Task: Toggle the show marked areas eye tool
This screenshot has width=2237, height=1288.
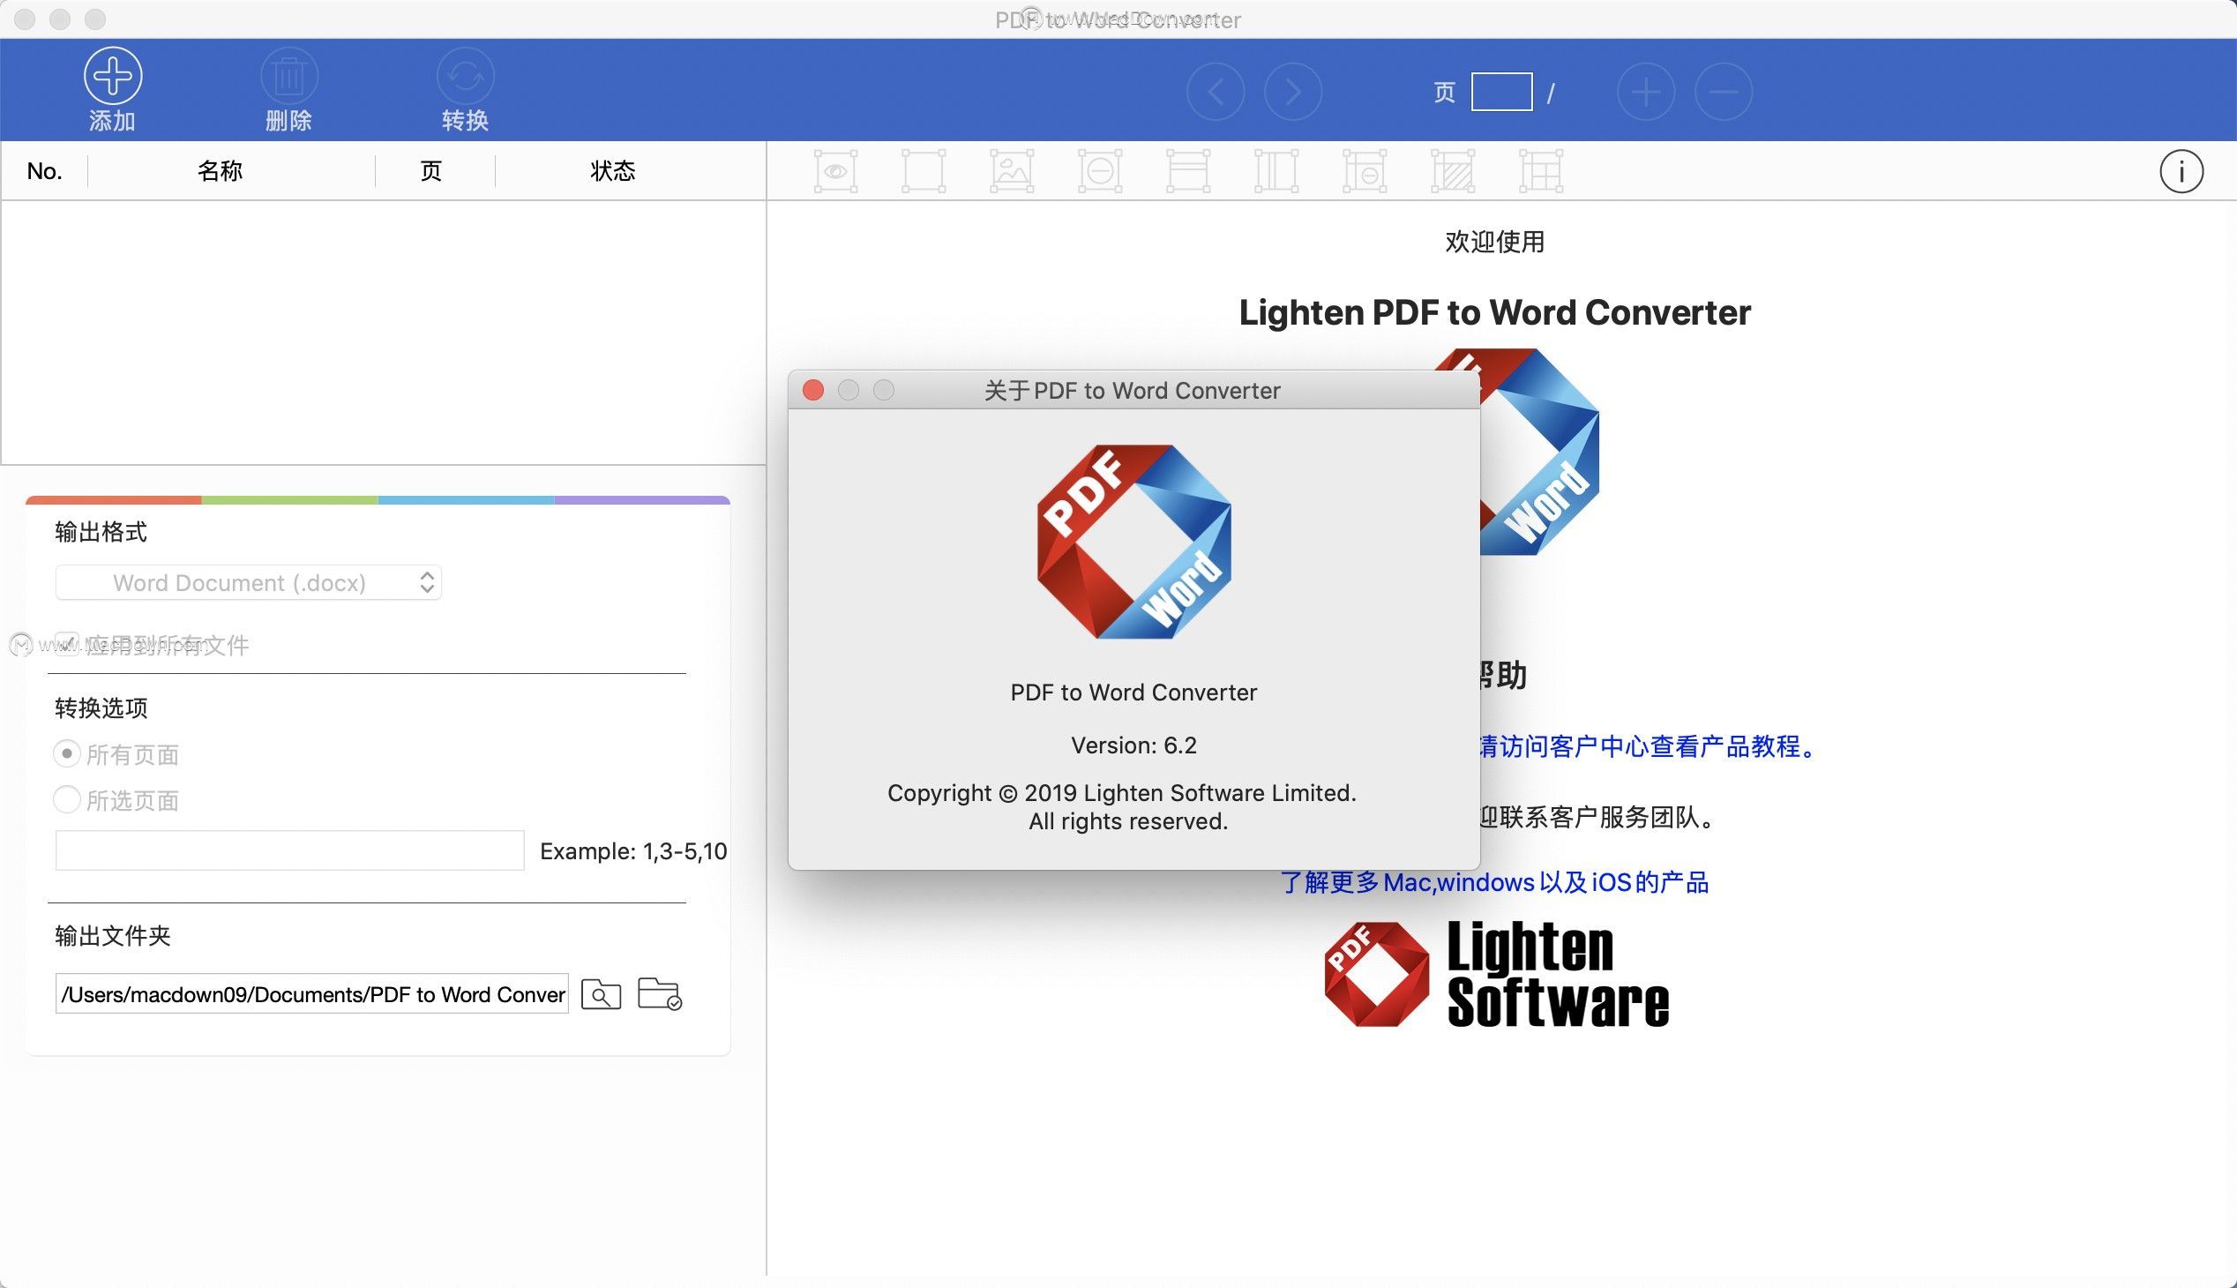Action: tap(835, 171)
